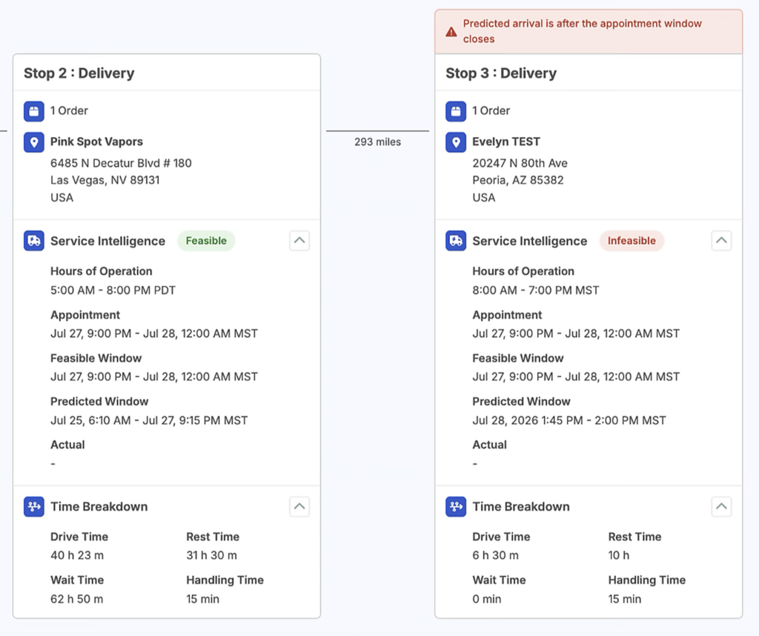759x636 pixels.
Task: Click the Rest Time value 10 h
Action: click(x=619, y=555)
